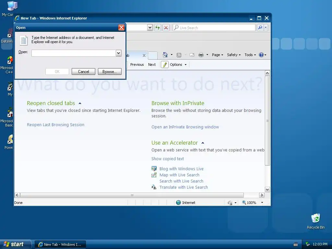Viewport: 332px width, 249px height.
Task: Close the current browser tab
Action: point(144,55)
